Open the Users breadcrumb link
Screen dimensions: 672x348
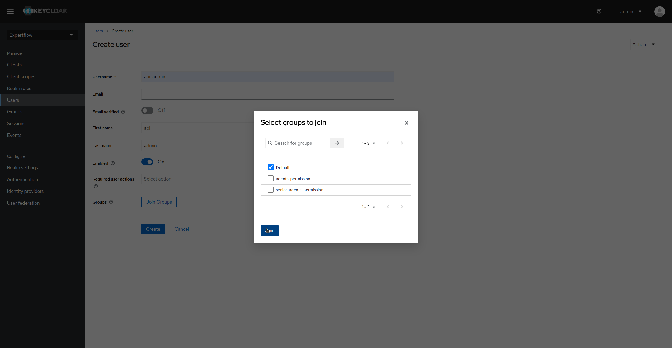[x=97, y=31]
